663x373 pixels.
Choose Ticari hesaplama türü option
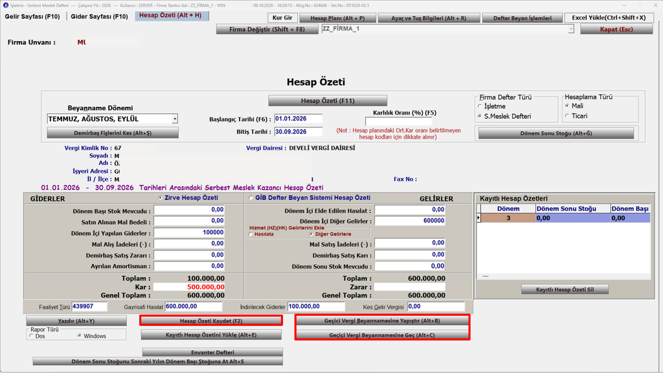(567, 116)
